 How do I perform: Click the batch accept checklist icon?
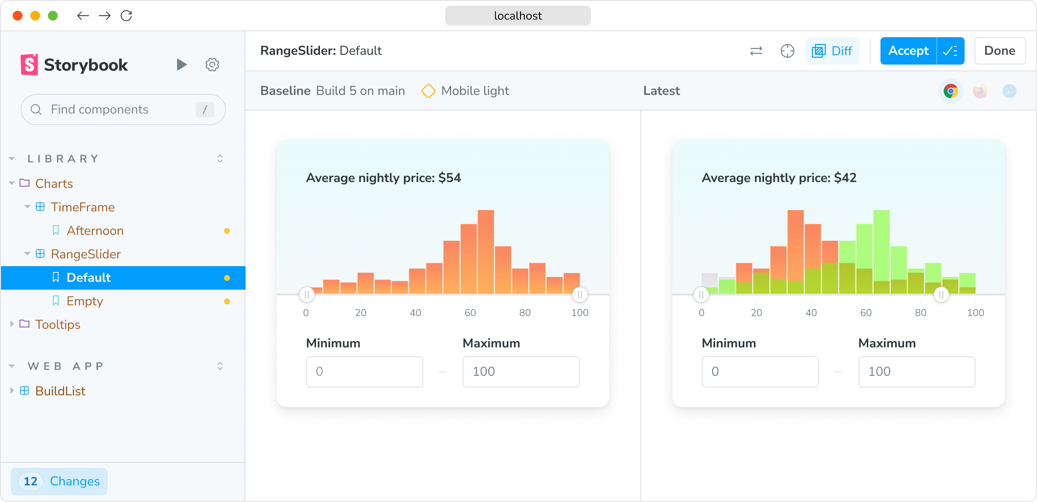(x=950, y=51)
